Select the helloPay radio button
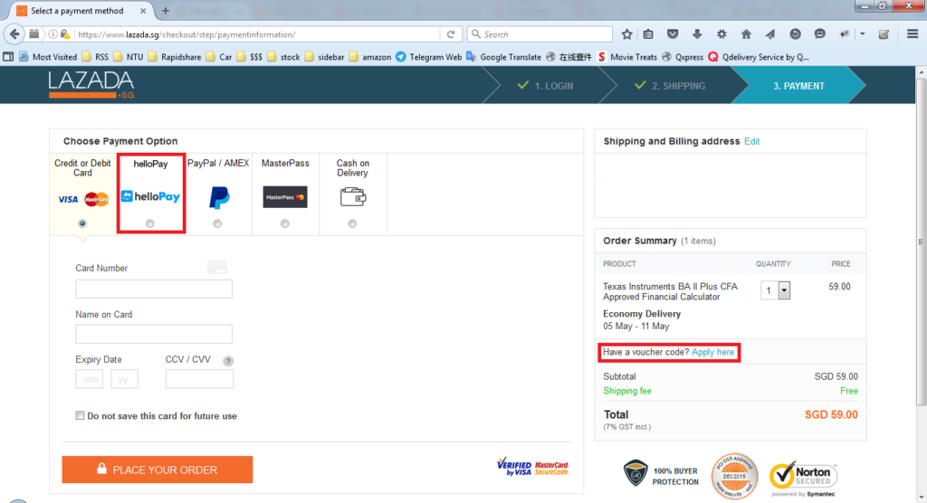The width and height of the screenshot is (927, 503). pos(150,223)
